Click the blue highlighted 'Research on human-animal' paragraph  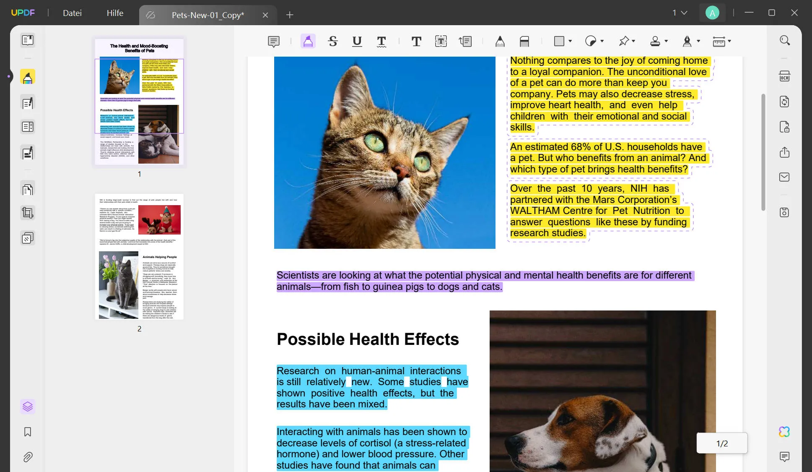click(x=372, y=387)
